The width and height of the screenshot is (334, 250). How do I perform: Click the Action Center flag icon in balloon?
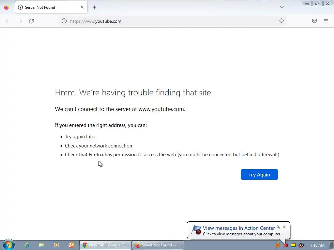pos(196,230)
